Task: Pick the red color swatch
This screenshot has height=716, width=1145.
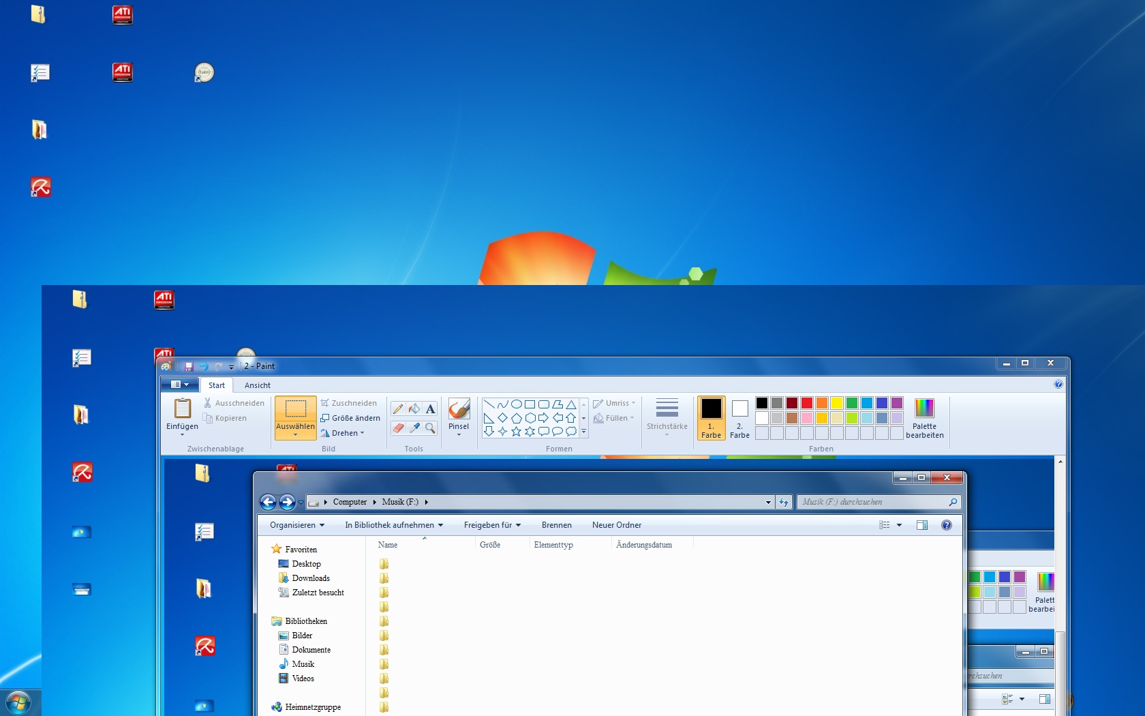Action: click(x=807, y=403)
